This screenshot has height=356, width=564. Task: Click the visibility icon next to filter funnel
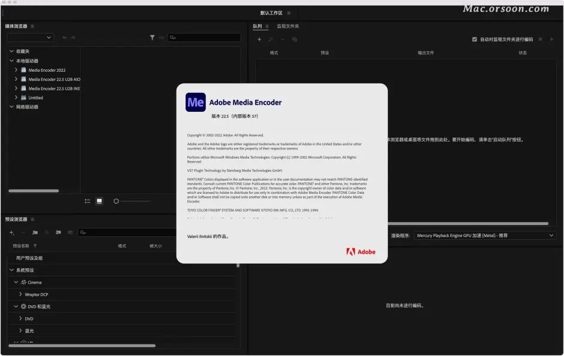pyautogui.click(x=162, y=38)
